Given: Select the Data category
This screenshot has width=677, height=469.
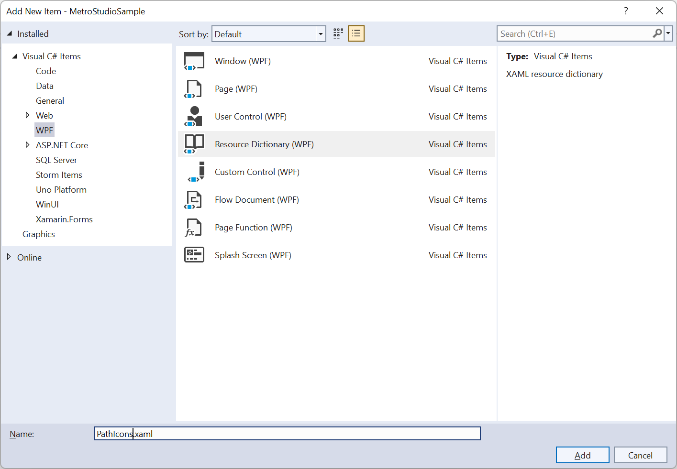Looking at the screenshot, I should [x=44, y=86].
